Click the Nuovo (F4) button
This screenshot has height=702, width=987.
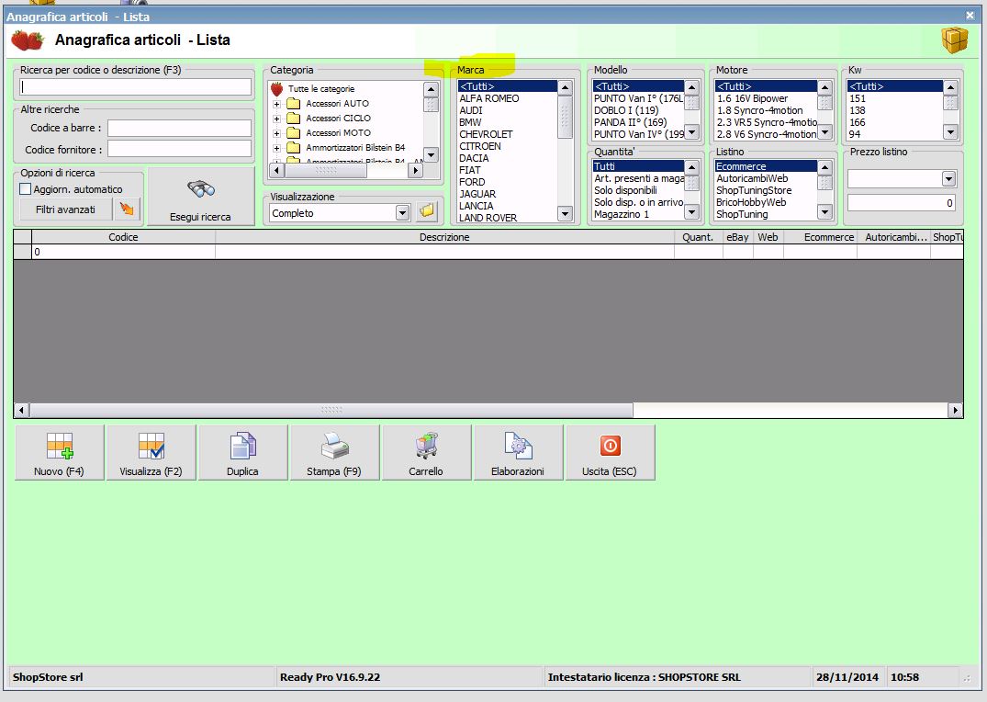click(59, 452)
